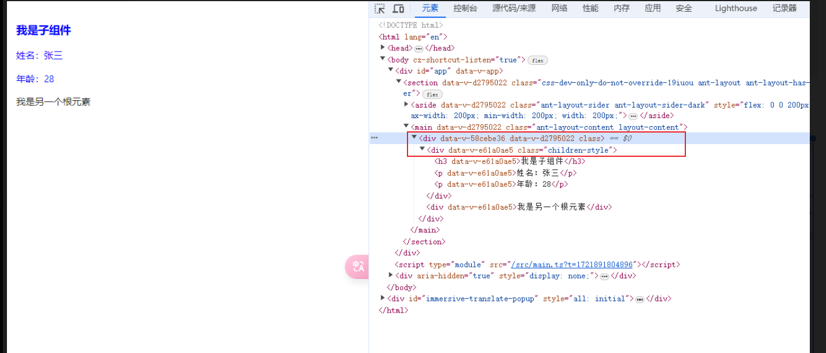This screenshot has width=826, height=353.
Task: Switch to the 记录器 tab
Action: 784,8
